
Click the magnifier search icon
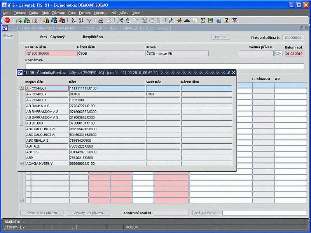[144, 21]
